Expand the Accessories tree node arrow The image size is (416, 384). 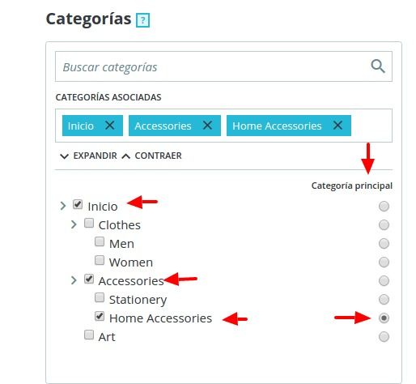(74, 280)
